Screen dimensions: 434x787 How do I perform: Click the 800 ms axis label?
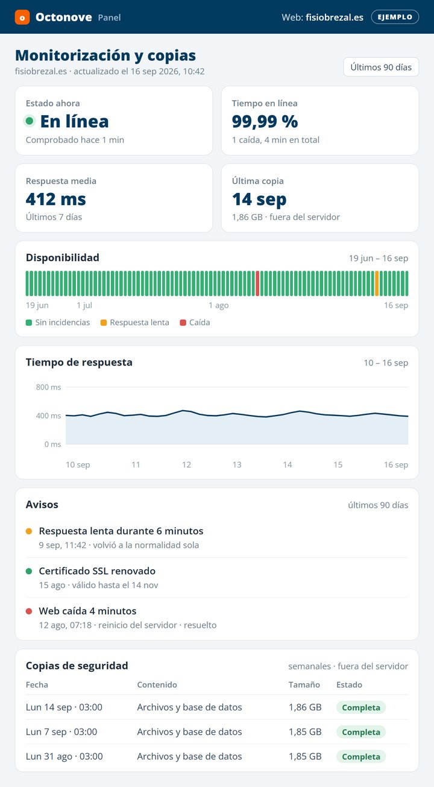[49, 387]
